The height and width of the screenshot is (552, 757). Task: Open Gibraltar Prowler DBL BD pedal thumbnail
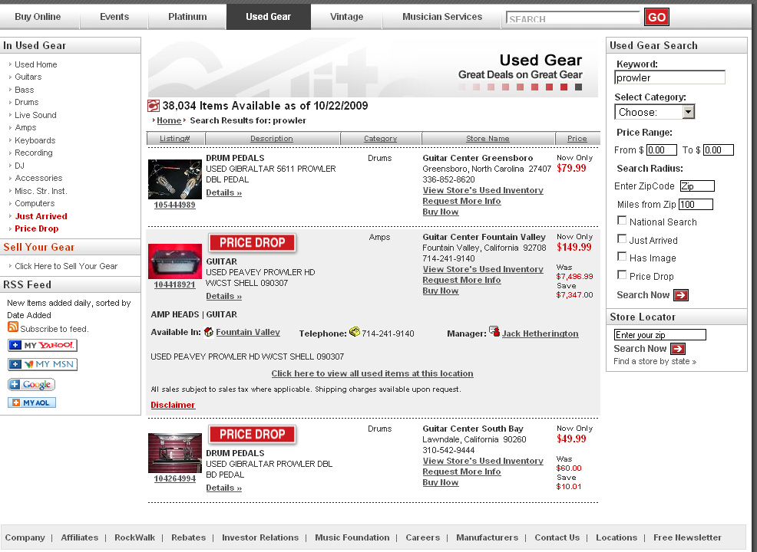(x=175, y=453)
